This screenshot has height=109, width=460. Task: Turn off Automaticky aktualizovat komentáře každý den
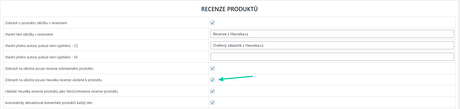pos(212,103)
